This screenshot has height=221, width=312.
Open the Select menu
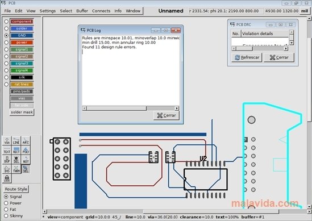coord(66,11)
